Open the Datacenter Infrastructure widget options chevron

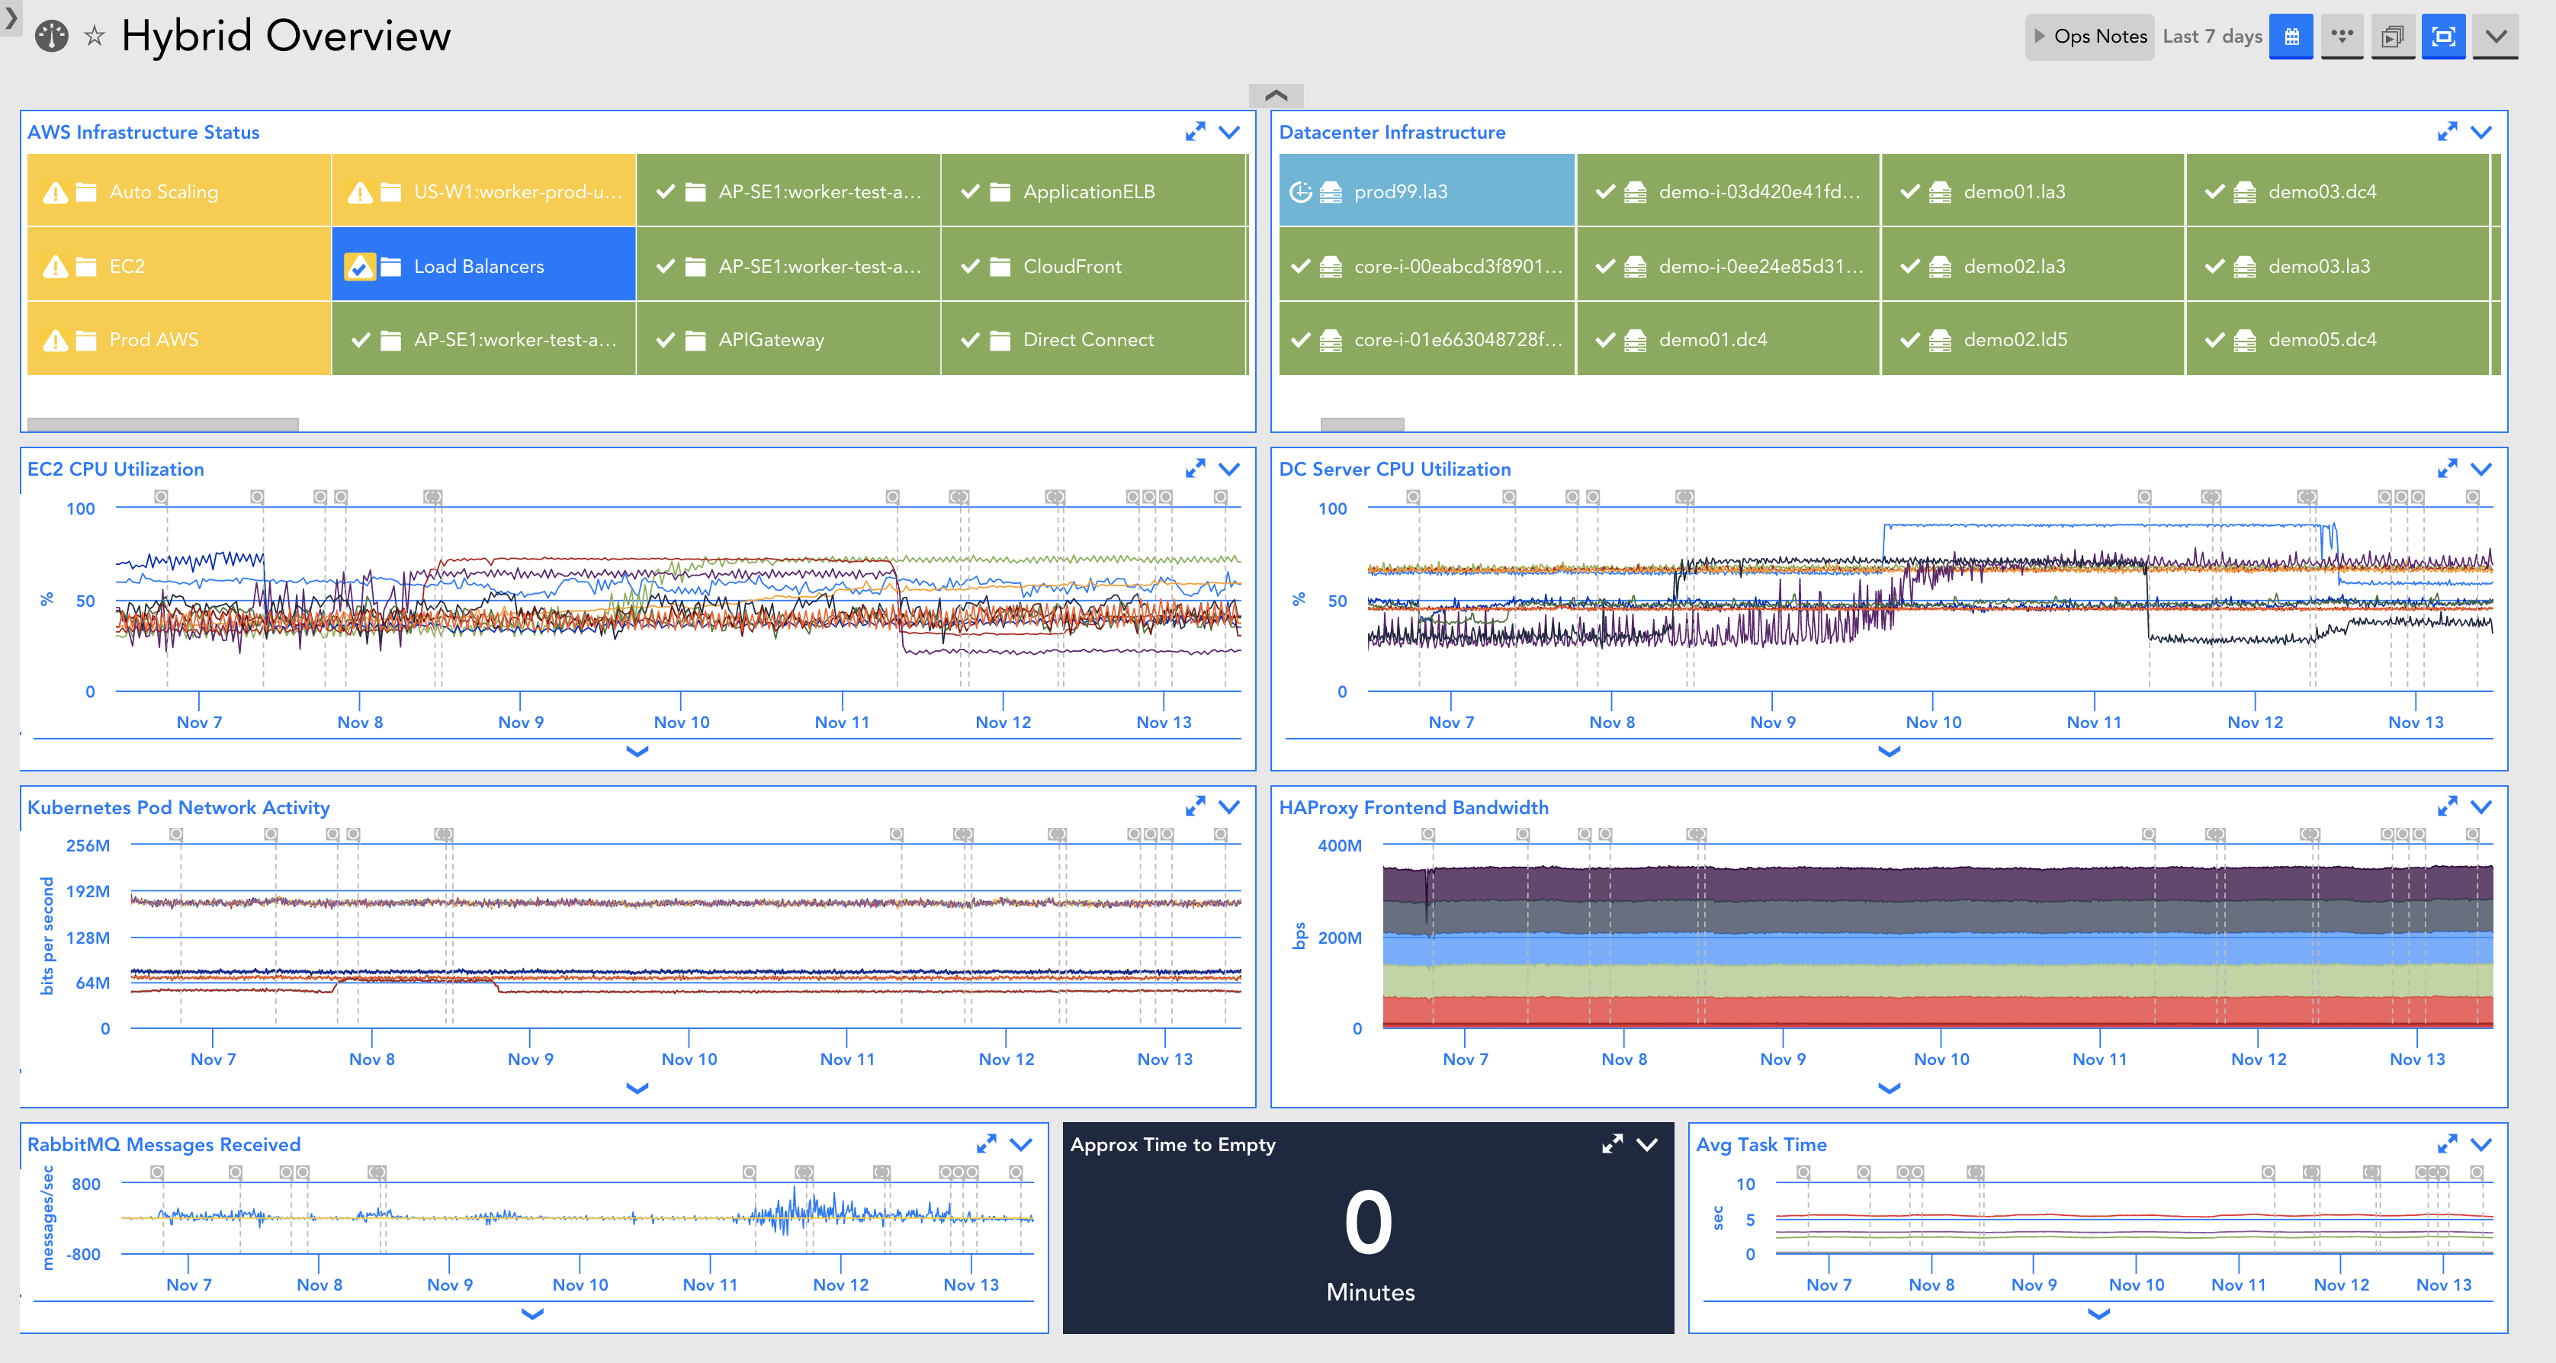(2481, 132)
